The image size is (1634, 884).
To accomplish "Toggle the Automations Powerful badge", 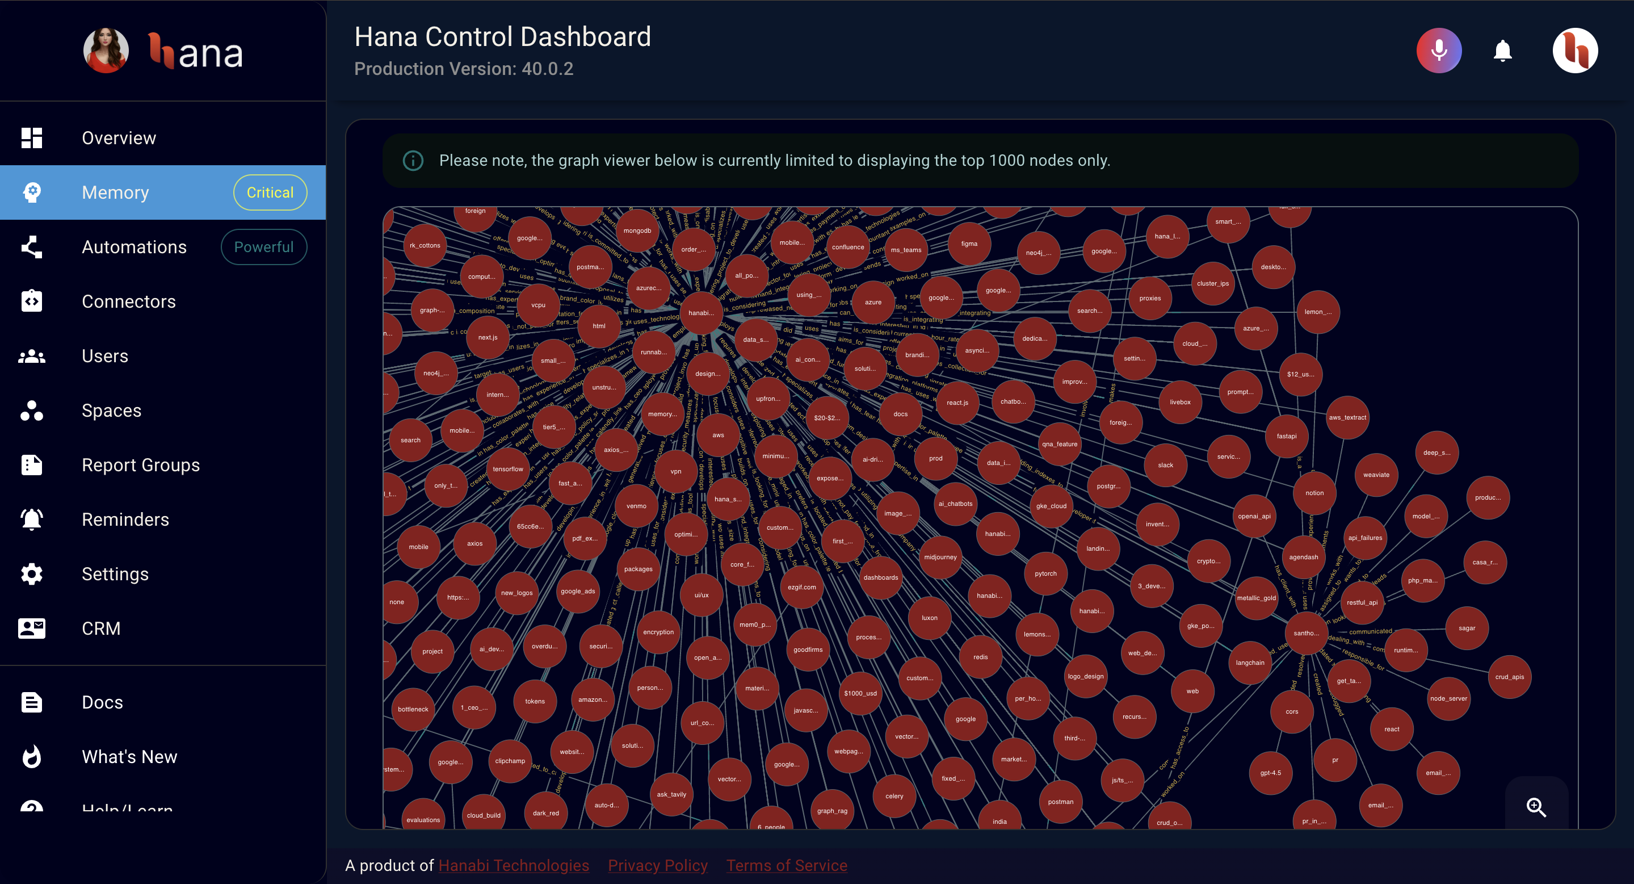I will 264,247.
